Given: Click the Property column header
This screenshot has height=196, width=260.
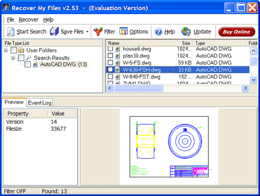Looking at the screenshot, I should tap(26, 114).
